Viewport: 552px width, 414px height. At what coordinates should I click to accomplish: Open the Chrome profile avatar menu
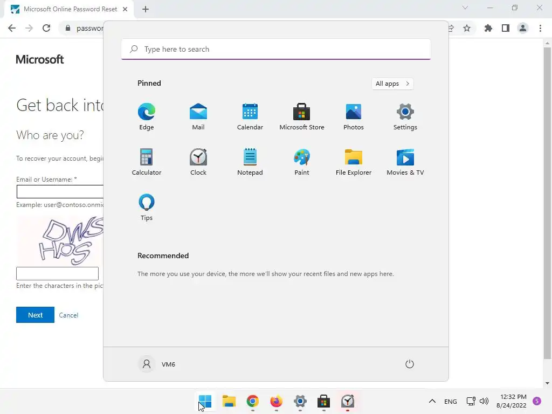pyautogui.click(x=523, y=28)
